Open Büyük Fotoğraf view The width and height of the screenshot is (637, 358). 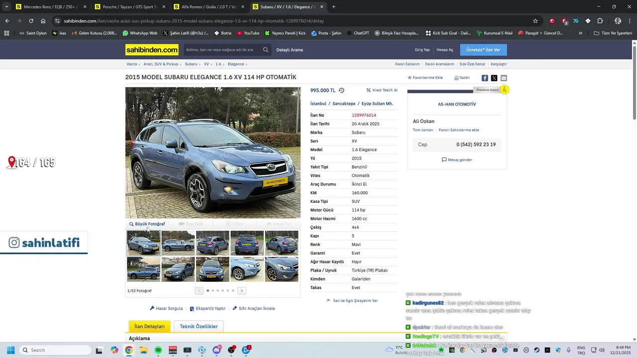pyautogui.click(x=147, y=224)
